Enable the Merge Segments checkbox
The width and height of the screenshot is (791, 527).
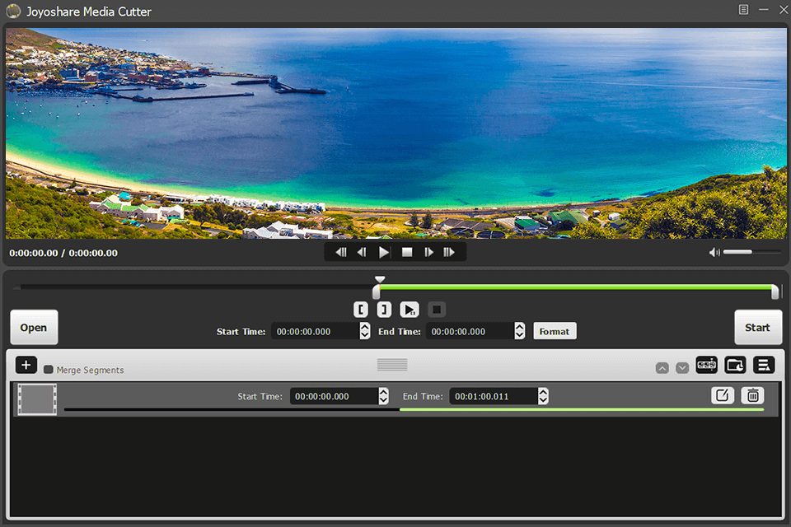(49, 370)
